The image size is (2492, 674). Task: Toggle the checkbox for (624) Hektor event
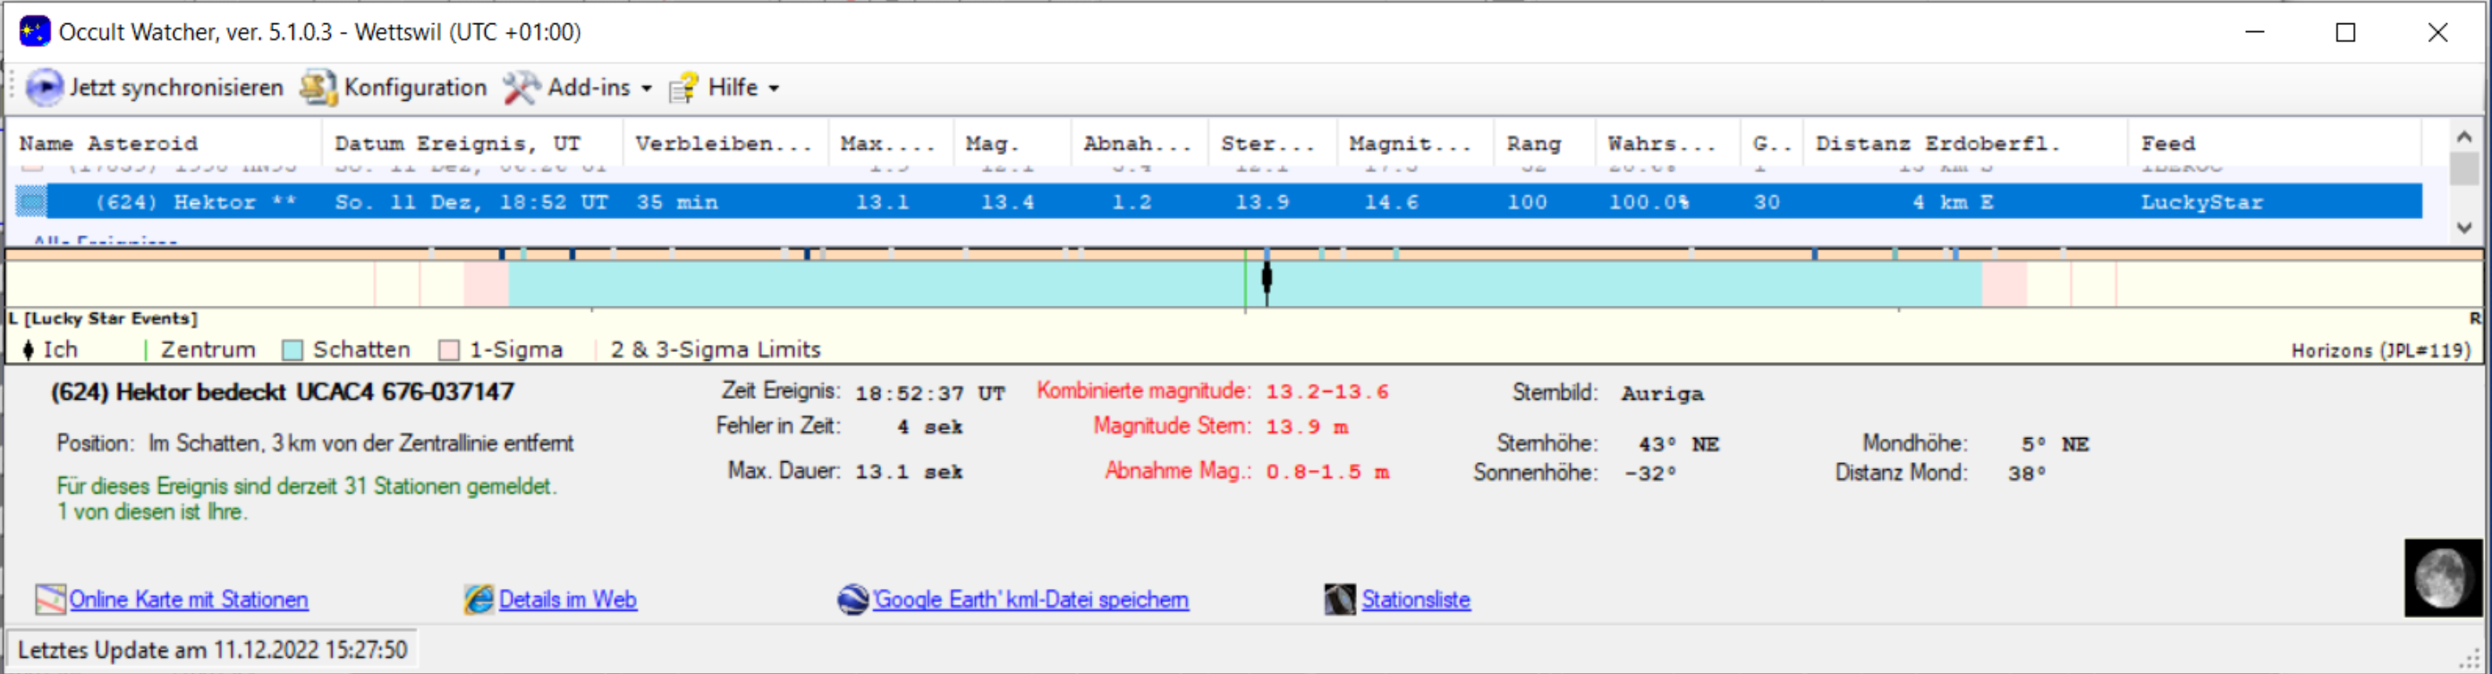(x=32, y=202)
